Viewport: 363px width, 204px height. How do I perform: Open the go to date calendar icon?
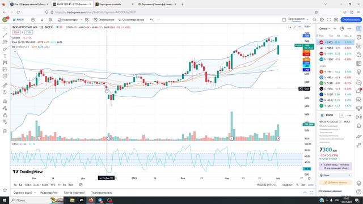tap(81, 185)
